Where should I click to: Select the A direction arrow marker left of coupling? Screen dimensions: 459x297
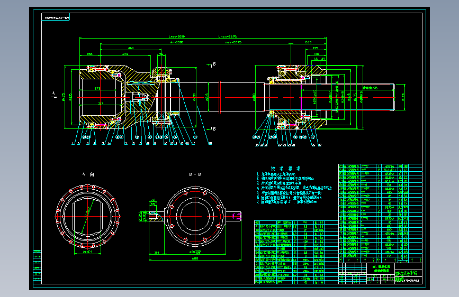pyautogui.click(x=54, y=95)
